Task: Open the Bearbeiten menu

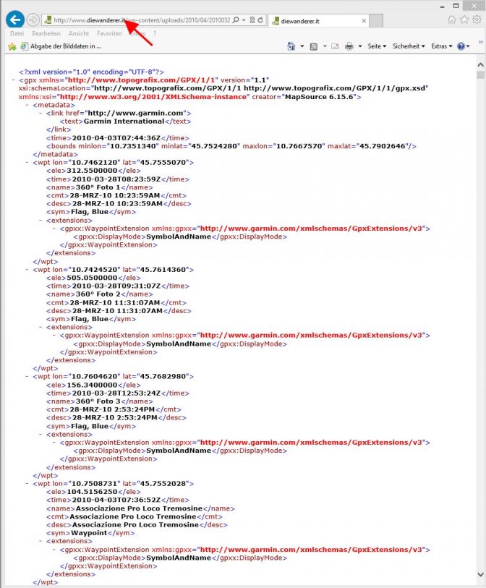Action: click(x=46, y=33)
